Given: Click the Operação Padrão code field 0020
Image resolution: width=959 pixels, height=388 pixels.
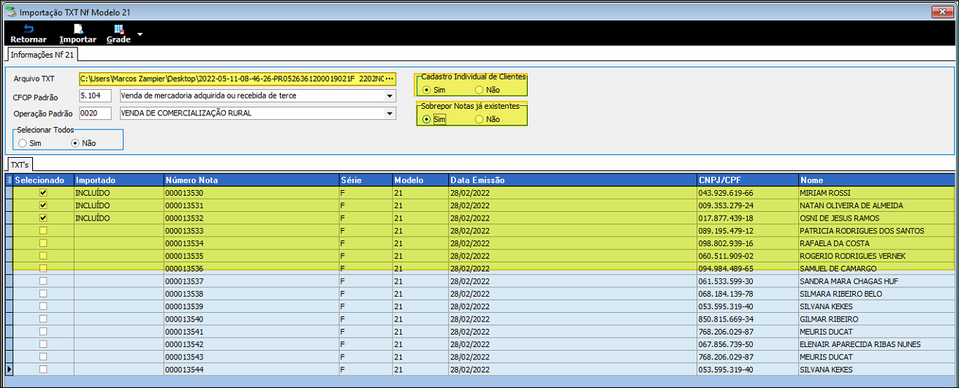Looking at the screenshot, I should pos(95,113).
